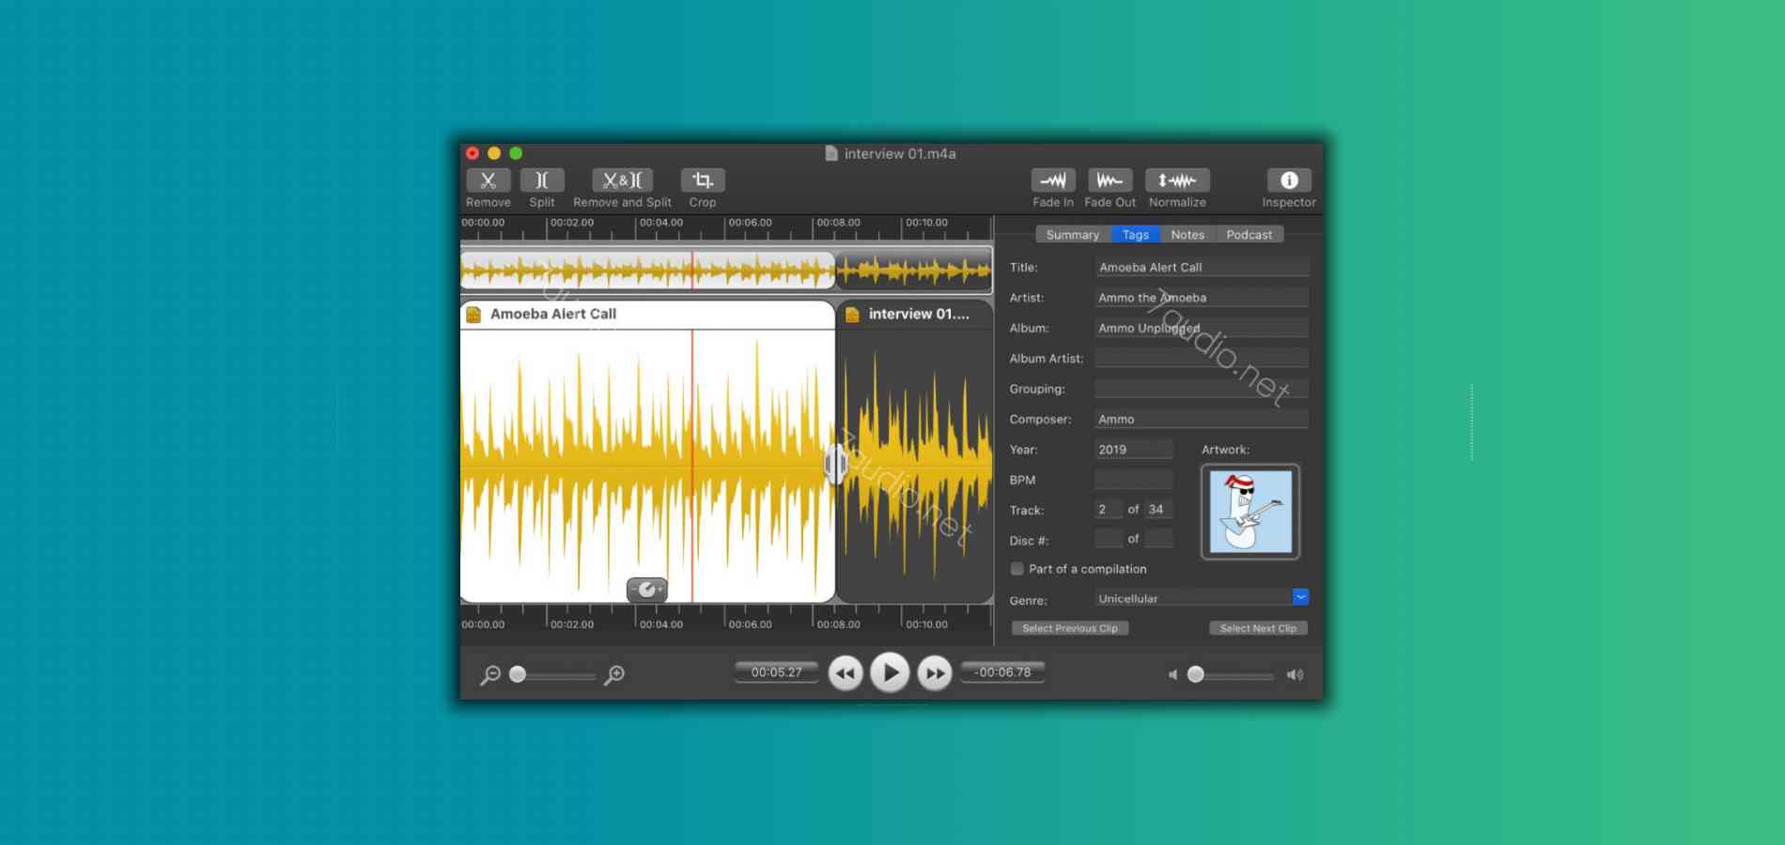Screen dimensions: 1785x845
Task: Select the Tags tab
Action: pyautogui.click(x=1136, y=235)
